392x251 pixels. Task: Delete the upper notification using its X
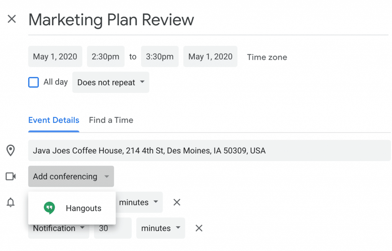pos(176,202)
